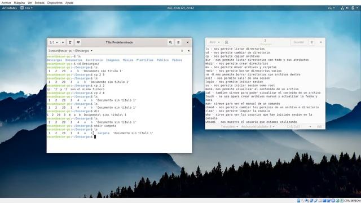Open the Máquina menu

tap(19, 3)
